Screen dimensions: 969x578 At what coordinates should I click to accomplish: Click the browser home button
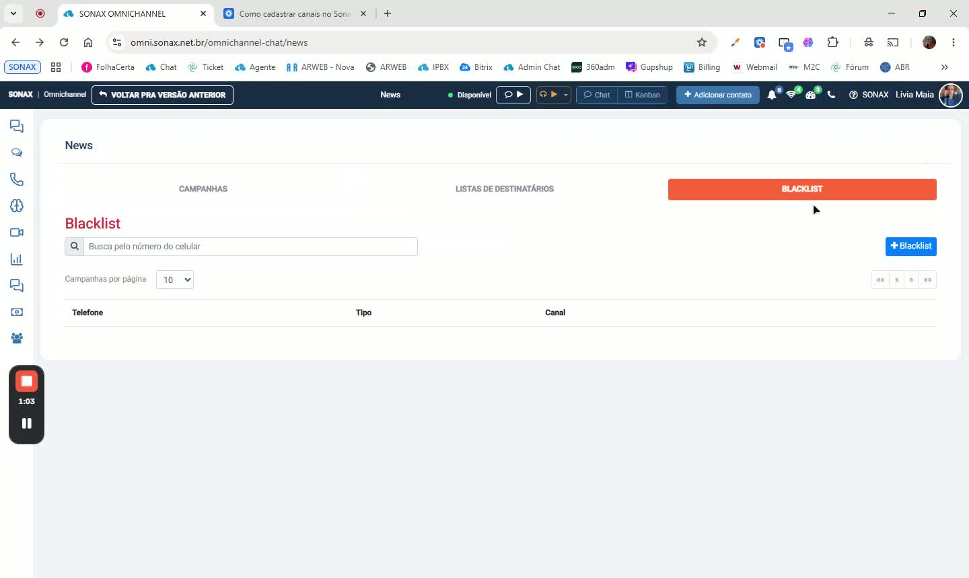click(x=88, y=42)
